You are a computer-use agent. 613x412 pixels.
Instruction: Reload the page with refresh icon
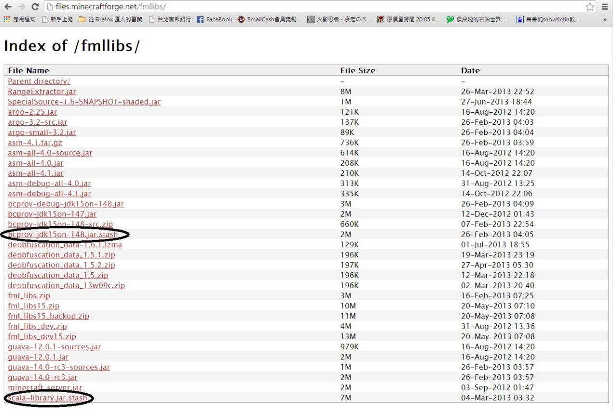(35, 7)
